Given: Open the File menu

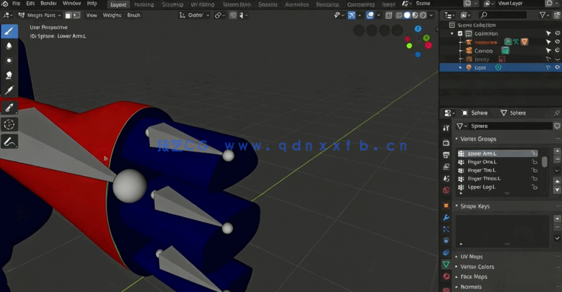Looking at the screenshot, I should (x=16, y=4).
